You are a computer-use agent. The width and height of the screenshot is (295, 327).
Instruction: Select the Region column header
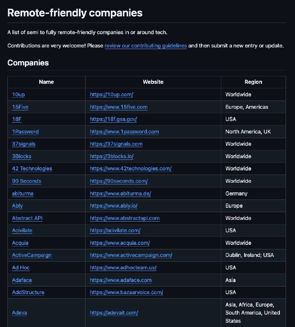tap(253, 82)
